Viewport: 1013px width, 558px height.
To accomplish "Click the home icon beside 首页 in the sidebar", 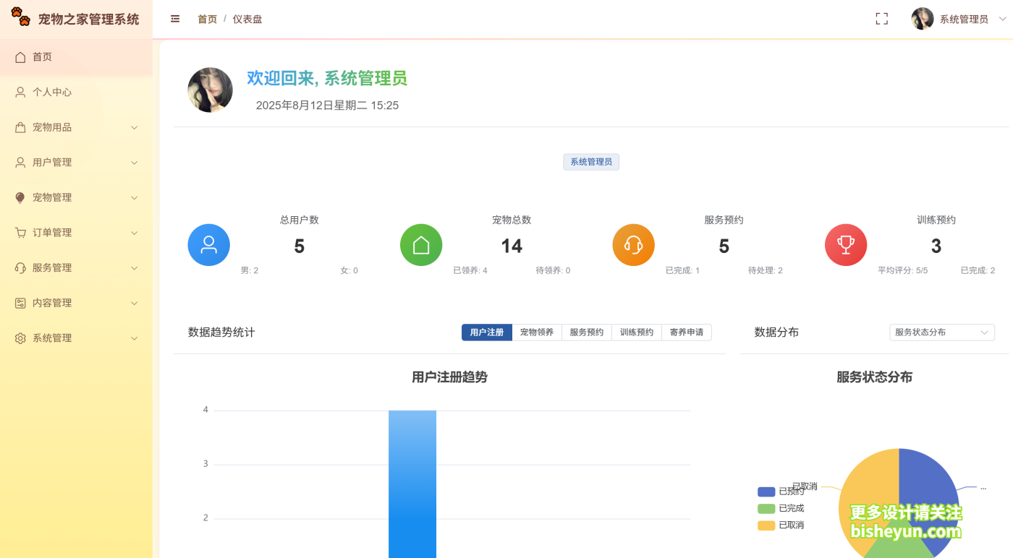I will (x=20, y=57).
